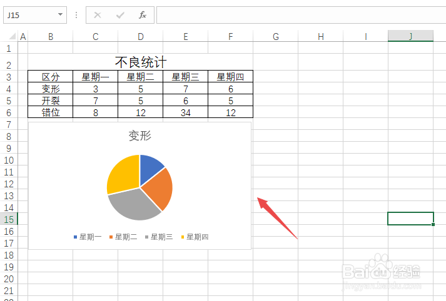
Task: Click the 开裂 row label cell
Action: click(x=50, y=101)
